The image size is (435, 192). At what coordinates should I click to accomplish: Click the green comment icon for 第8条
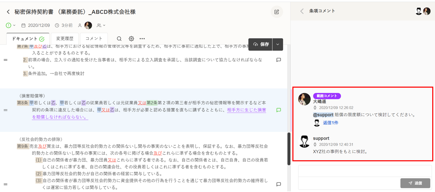(278, 110)
